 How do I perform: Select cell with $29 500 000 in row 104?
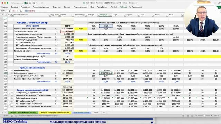point(67,31)
